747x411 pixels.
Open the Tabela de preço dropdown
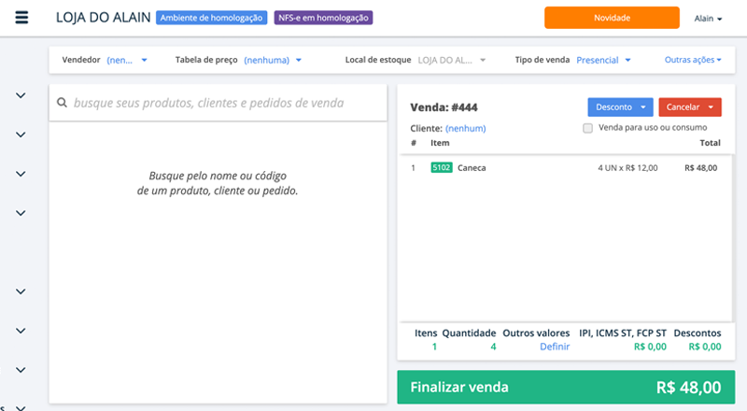[x=273, y=60]
